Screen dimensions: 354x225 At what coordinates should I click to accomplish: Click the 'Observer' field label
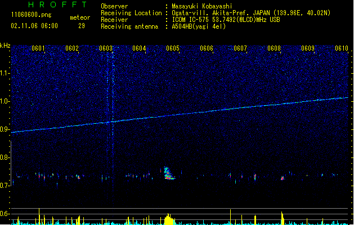[x=114, y=6]
